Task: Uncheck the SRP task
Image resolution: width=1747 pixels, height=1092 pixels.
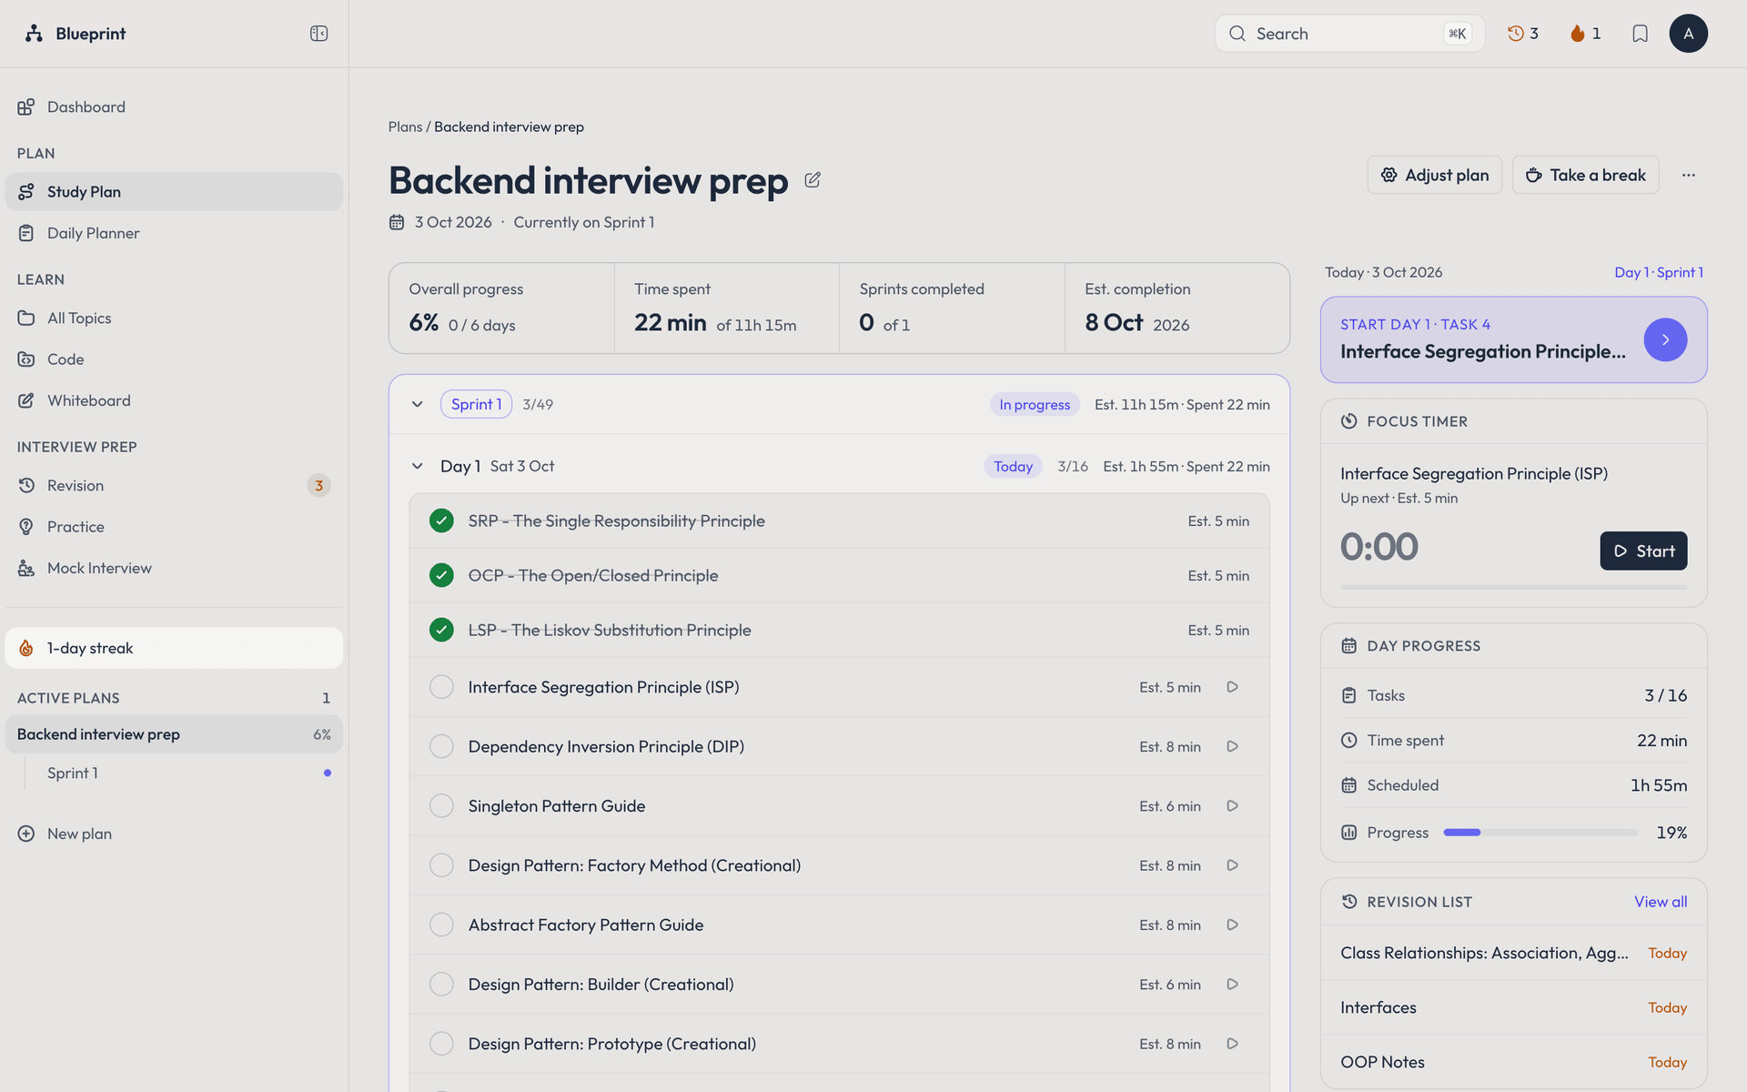Action: click(441, 521)
